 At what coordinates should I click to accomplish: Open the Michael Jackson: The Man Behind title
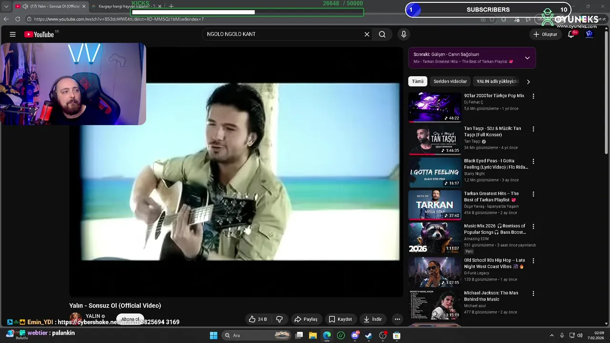(491, 296)
